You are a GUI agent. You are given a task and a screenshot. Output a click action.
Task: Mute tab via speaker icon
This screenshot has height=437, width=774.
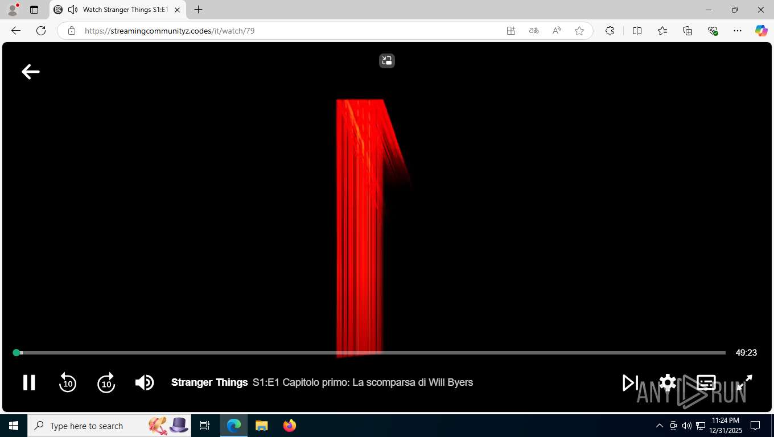(73, 10)
